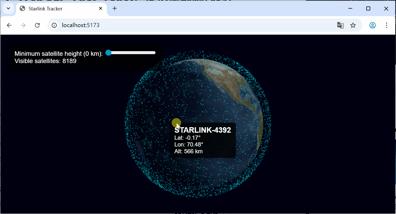Image resolution: width=396 pixels, height=214 pixels.
Task: Close the Chrome window
Action: [386, 9]
